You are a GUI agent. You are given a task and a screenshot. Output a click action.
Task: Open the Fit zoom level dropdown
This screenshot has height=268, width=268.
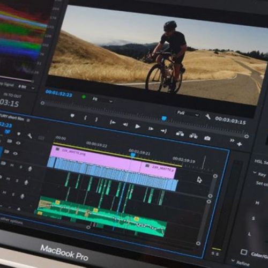click(x=103, y=100)
